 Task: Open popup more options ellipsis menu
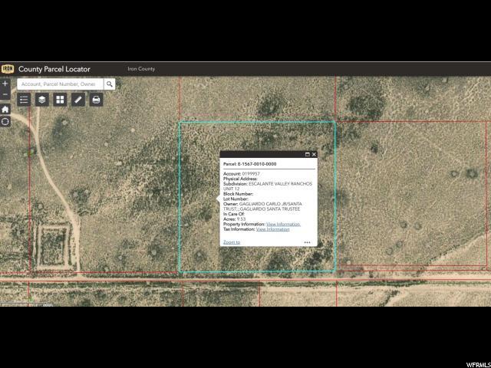pyautogui.click(x=307, y=242)
